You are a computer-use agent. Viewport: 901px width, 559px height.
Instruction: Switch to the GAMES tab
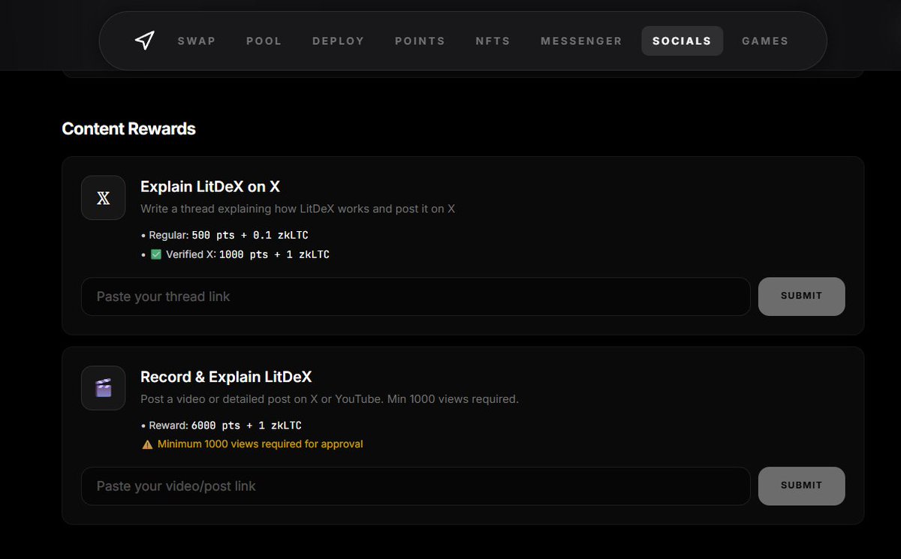[765, 41]
